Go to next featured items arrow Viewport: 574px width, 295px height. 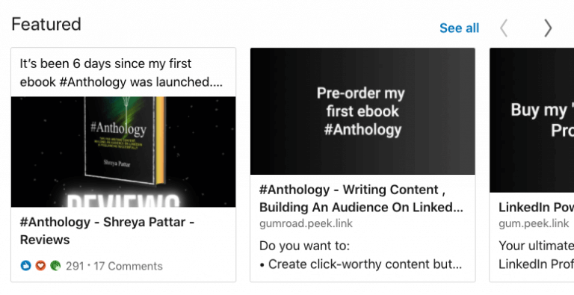(x=548, y=28)
